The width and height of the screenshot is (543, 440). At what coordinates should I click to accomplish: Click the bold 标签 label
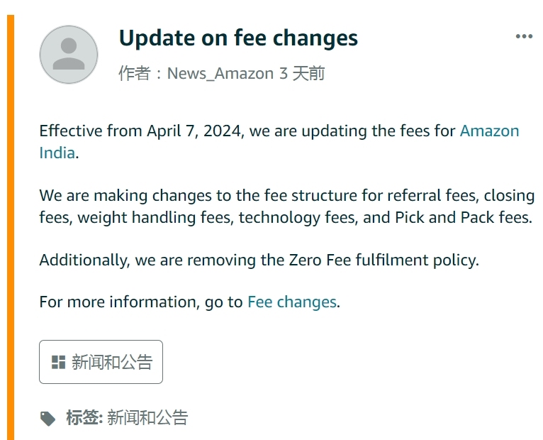tap(84, 418)
